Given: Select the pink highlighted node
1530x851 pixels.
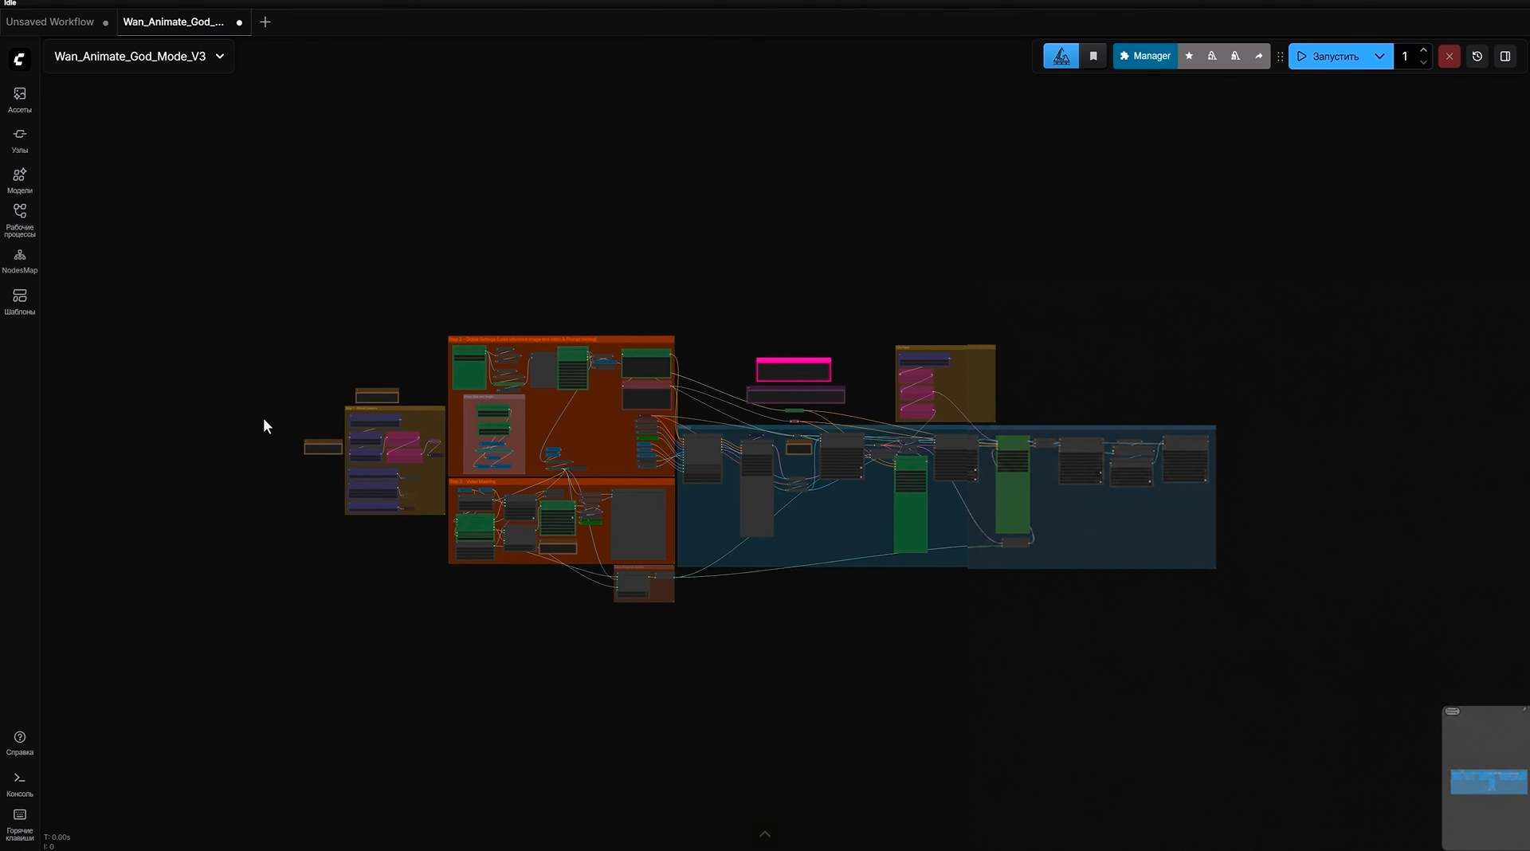Looking at the screenshot, I should (x=794, y=370).
